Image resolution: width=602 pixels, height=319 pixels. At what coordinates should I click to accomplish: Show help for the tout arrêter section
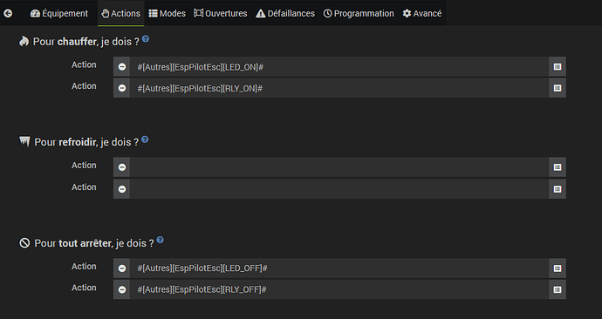pyautogui.click(x=161, y=240)
